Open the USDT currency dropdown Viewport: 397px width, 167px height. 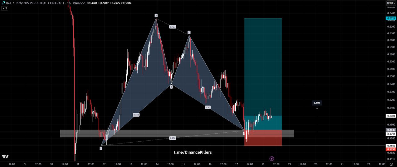pos(391,3)
